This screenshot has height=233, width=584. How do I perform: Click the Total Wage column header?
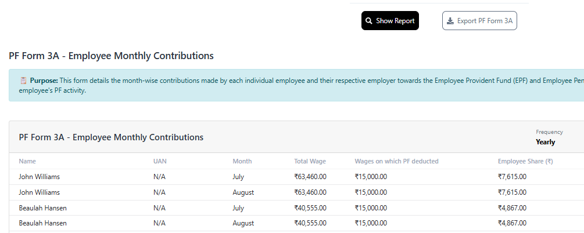(x=310, y=161)
